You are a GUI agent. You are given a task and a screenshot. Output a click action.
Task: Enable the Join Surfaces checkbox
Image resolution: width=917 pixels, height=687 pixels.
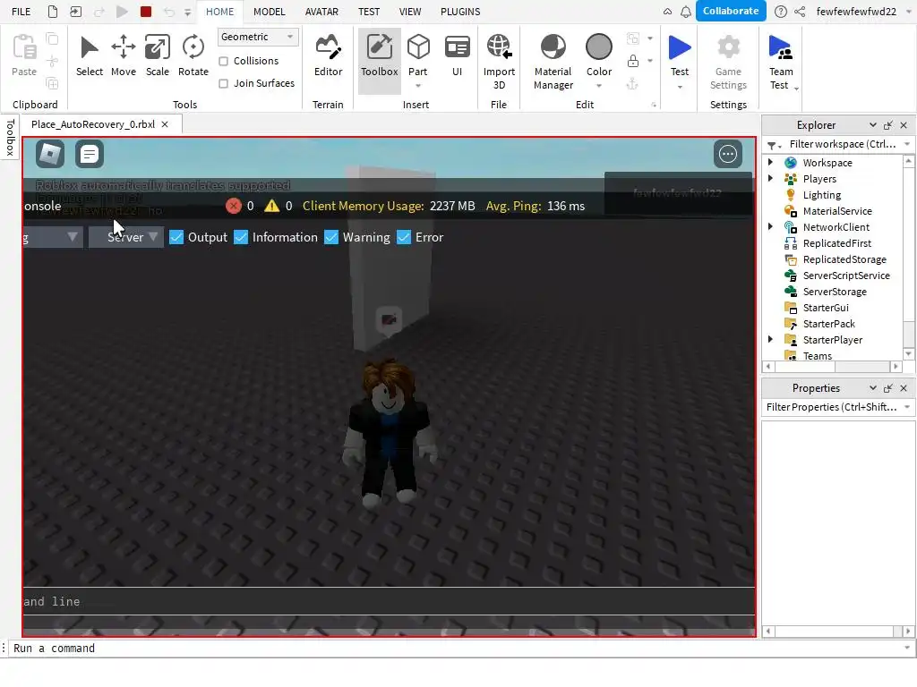[x=223, y=83]
